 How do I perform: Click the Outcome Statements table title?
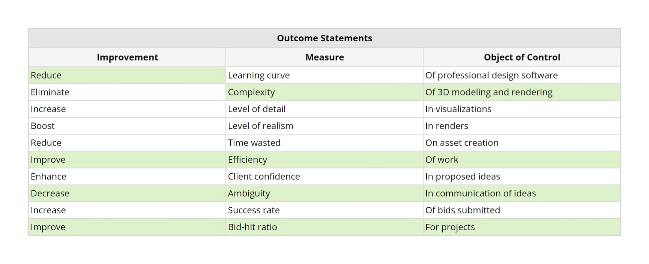(x=324, y=38)
